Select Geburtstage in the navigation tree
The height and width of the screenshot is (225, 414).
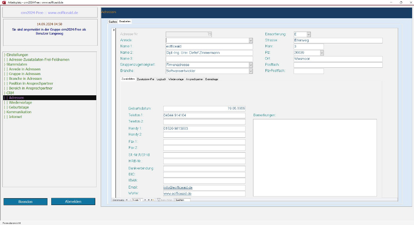(x=19, y=107)
